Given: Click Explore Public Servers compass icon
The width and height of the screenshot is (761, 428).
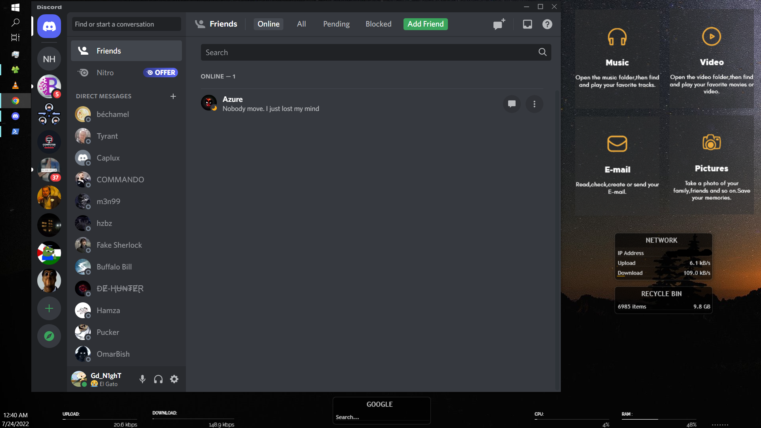Looking at the screenshot, I should pos(49,336).
